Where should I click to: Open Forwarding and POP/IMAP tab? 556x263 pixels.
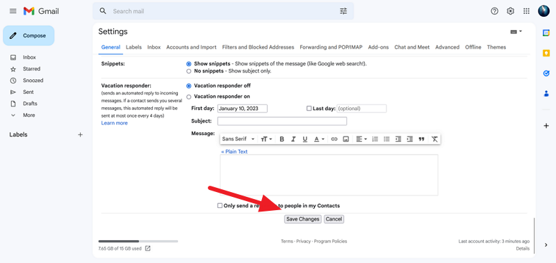coord(332,47)
